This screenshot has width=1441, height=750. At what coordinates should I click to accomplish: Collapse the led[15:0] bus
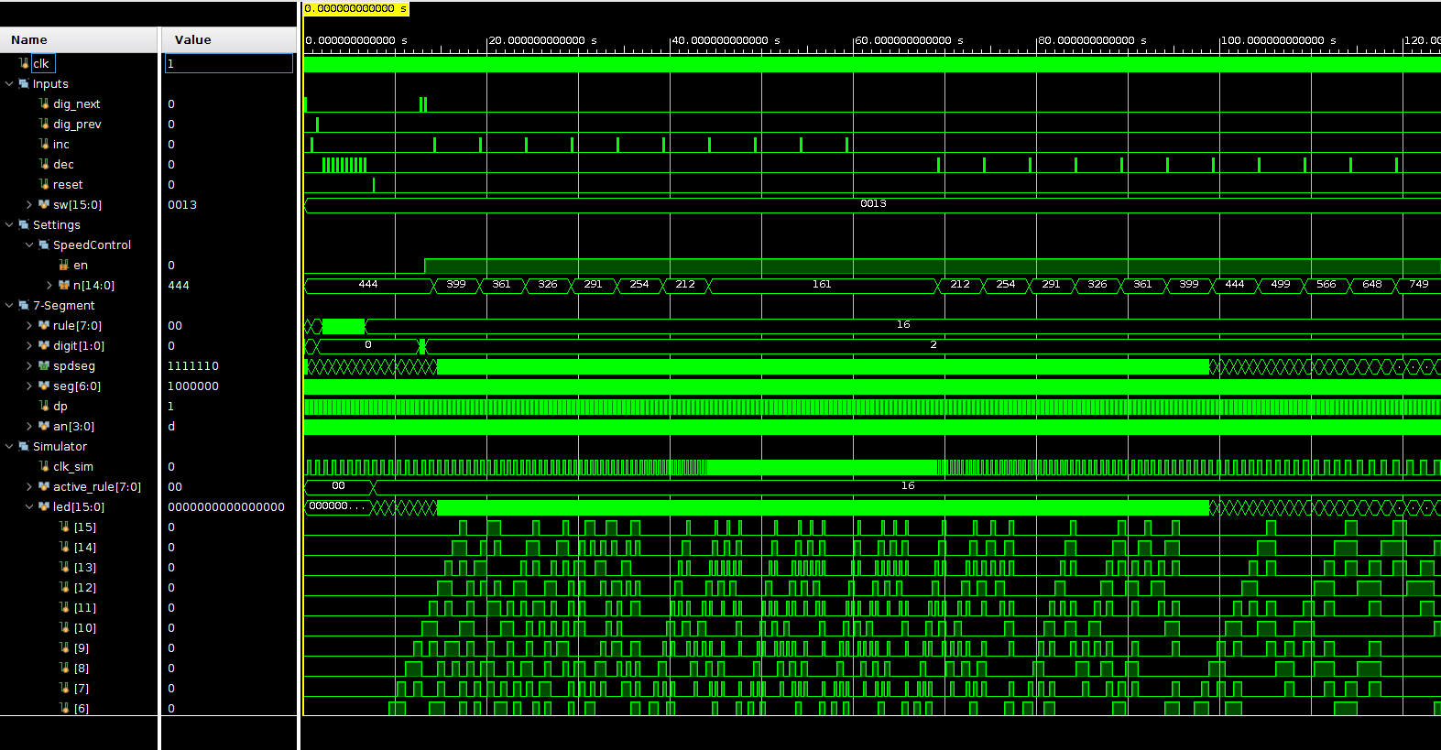tap(29, 506)
